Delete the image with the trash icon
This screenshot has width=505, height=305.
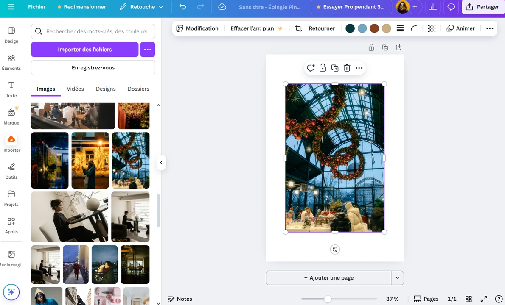pos(347,68)
